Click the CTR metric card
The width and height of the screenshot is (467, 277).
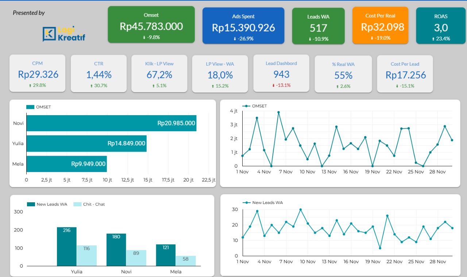pos(99,73)
